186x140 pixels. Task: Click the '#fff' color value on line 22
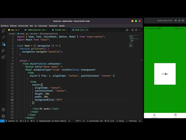point(59,100)
